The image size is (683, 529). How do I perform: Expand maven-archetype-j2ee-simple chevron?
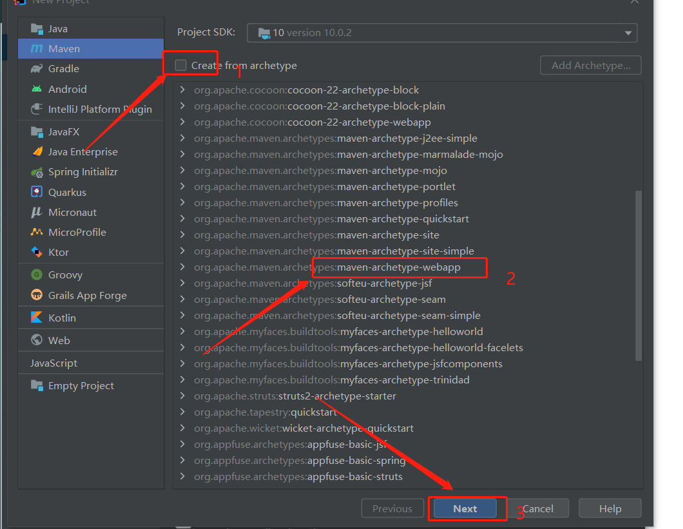point(182,138)
